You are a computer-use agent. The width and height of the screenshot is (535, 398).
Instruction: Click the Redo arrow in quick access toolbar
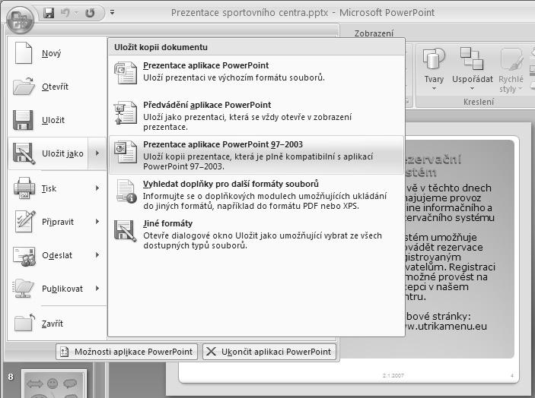click(x=90, y=13)
